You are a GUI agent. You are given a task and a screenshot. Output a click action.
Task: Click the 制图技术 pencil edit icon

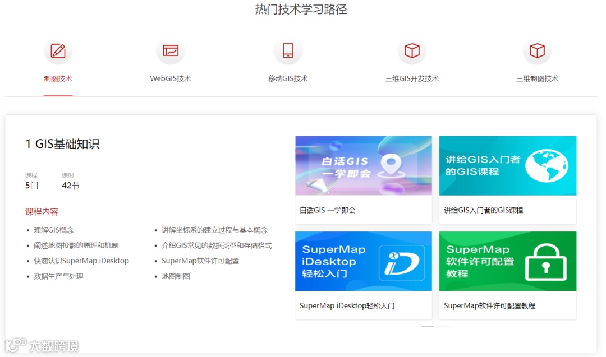click(x=58, y=51)
